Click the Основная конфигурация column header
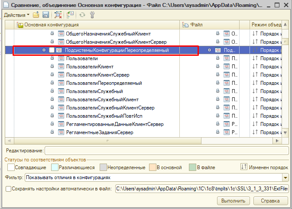The width and height of the screenshot is (292, 209). pos(97,25)
